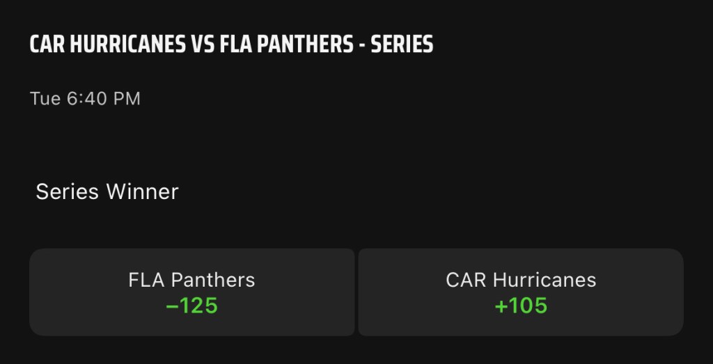
Task: Click the Series Winner market heading
Action: coord(107,191)
